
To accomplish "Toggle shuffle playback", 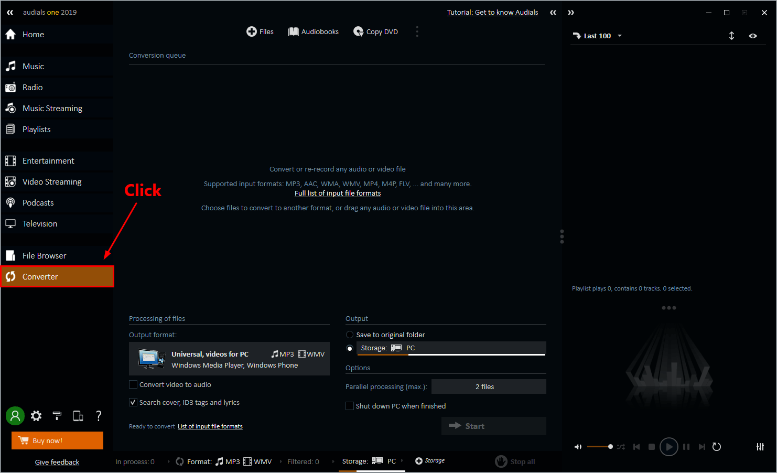I will (x=621, y=447).
